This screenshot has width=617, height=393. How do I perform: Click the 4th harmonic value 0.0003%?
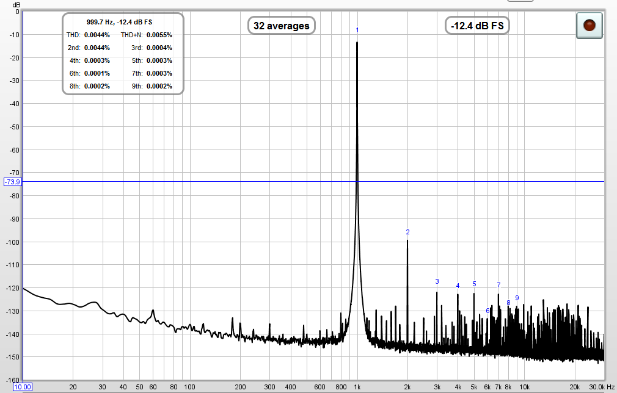pyautogui.click(x=97, y=60)
